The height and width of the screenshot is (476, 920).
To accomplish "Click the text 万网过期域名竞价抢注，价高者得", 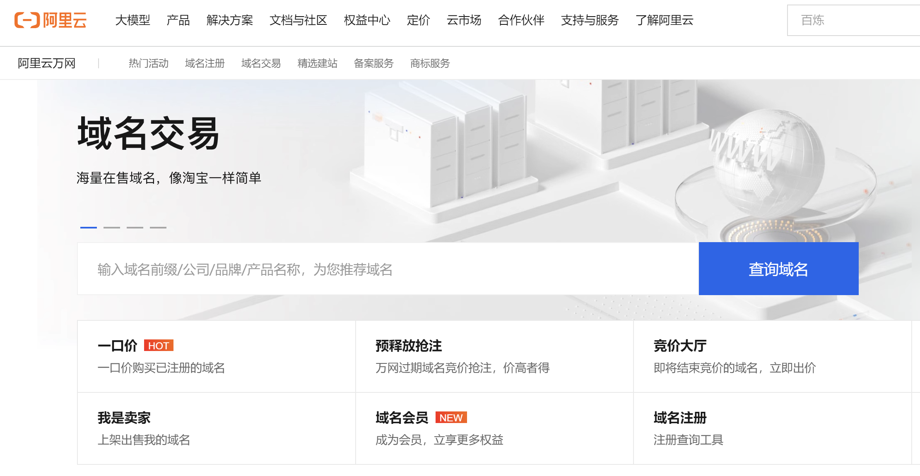I will (462, 368).
